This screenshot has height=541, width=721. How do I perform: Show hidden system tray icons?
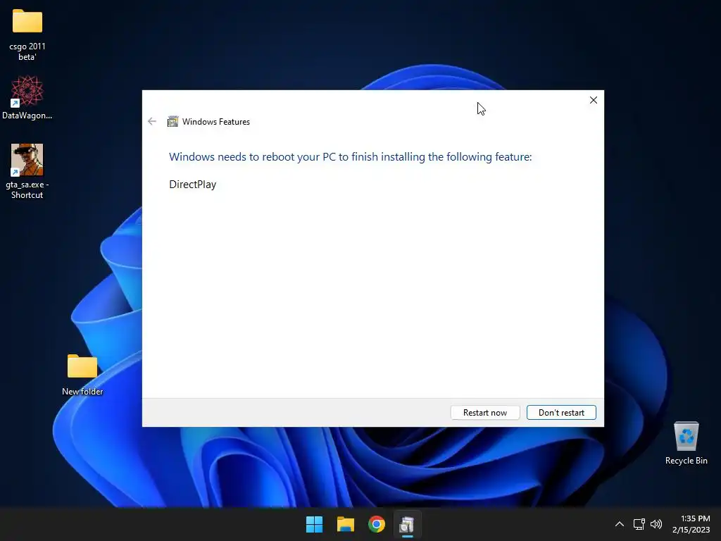pyautogui.click(x=620, y=524)
